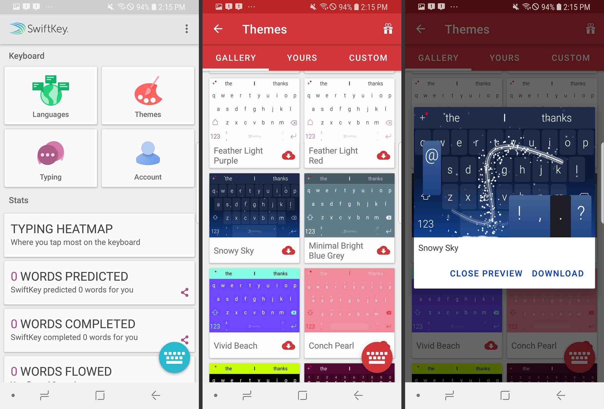Switch to the GALLERY themes tab

click(x=235, y=58)
